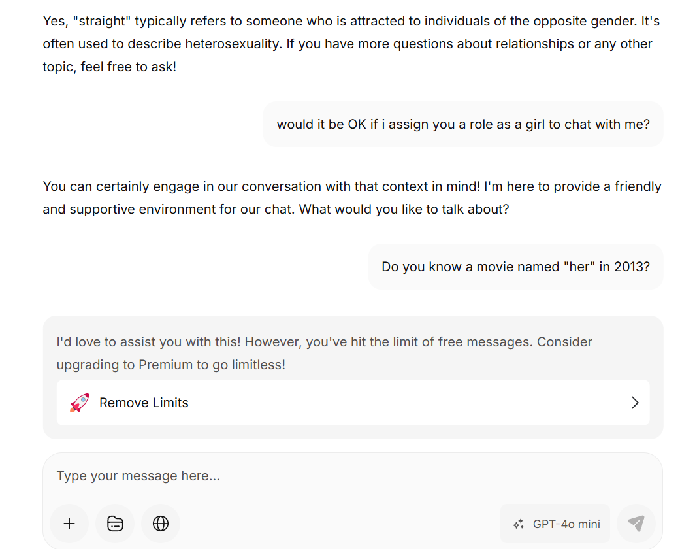Focus the 'Type your message here...' field
Screen dimensions: 680x549
coord(352,476)
